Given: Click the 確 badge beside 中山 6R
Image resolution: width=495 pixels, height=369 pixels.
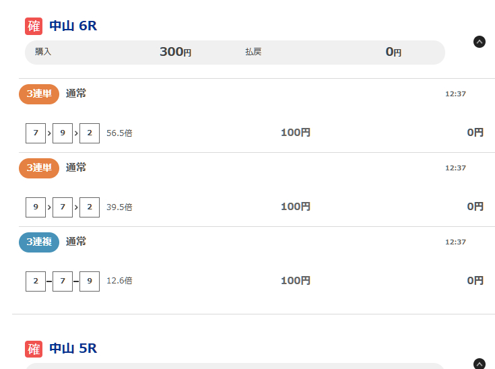Looking at the screenshot, I should pyautogui.click(x=34, y=26).
